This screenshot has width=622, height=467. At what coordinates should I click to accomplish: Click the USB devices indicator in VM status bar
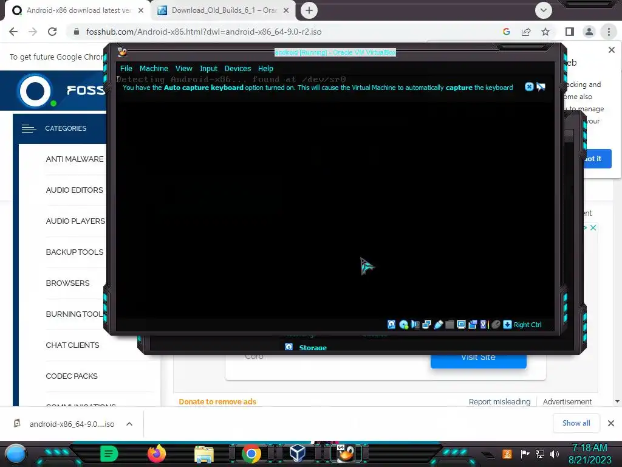tap(439, 325)
